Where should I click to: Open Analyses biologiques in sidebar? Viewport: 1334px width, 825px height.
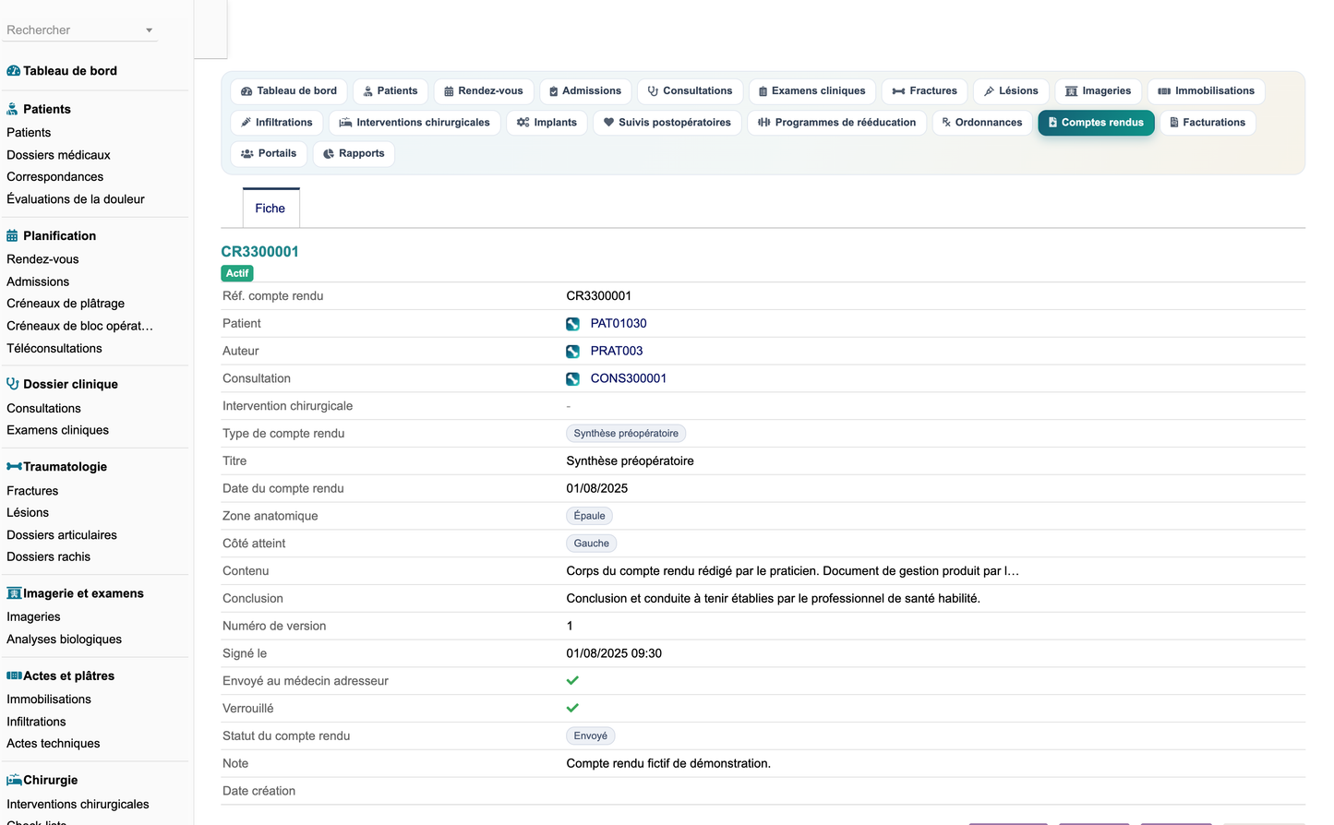(x=64, y=640)
